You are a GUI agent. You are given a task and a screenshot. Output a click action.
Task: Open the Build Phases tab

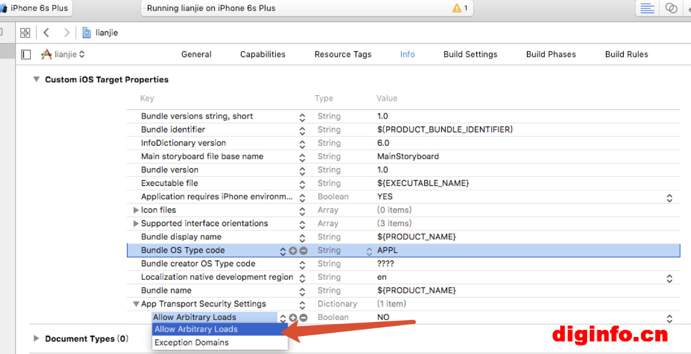click(x=551, y=54)
